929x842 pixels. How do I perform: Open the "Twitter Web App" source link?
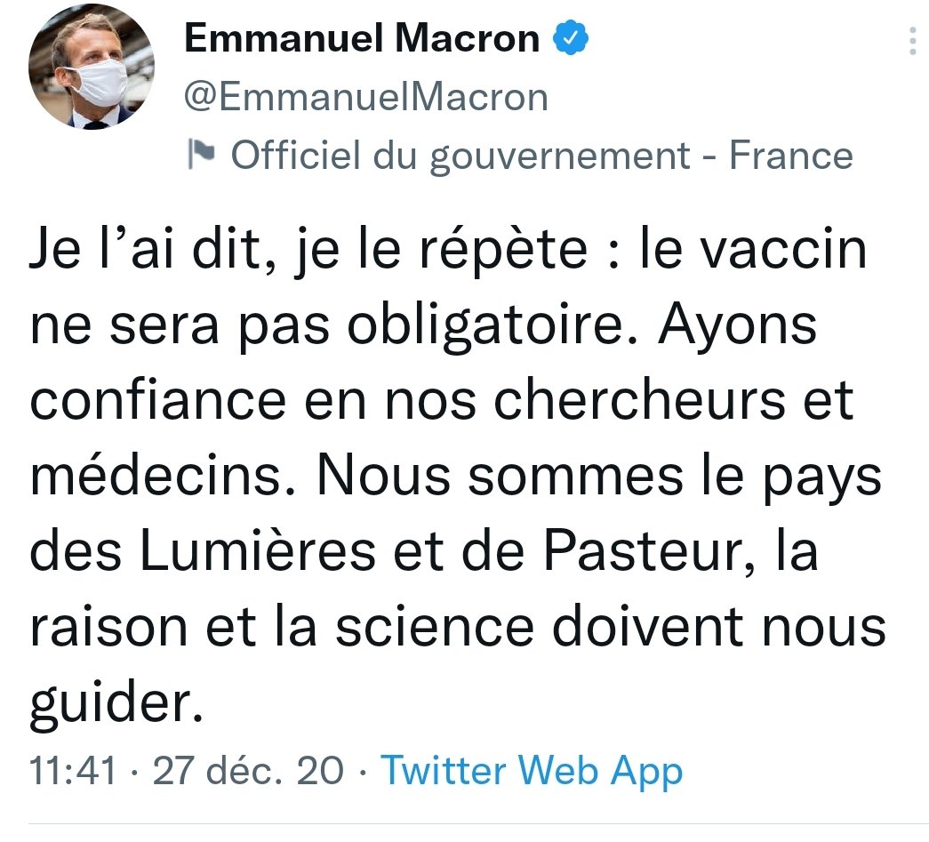click(x=532, y=770)
